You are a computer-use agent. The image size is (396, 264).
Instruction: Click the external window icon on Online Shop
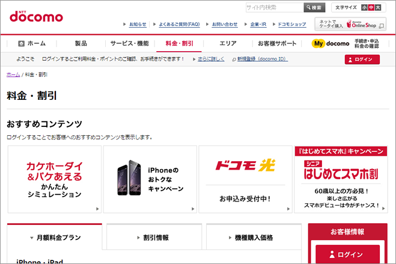[x=382, y=26]
